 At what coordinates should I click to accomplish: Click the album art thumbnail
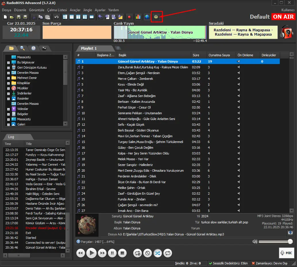pos(87,225)
